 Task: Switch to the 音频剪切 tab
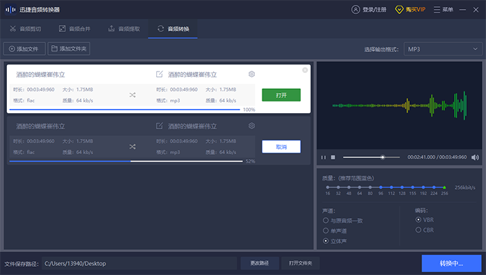click(x=26, y=29)
